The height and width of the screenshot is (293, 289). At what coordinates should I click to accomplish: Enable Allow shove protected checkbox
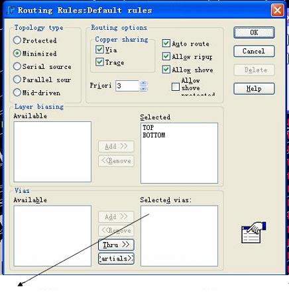(x=176, y=87)
